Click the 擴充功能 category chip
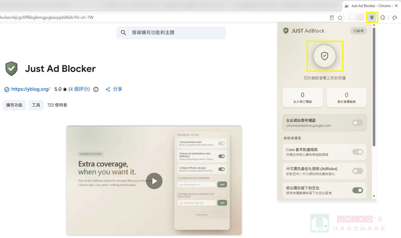The width and height of the screenshot is (401, 238). point(14,105)
